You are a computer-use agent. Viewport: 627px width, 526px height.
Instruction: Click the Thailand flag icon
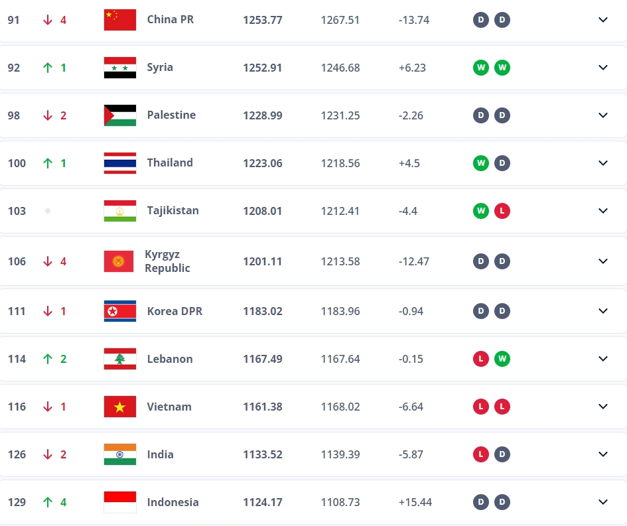(120, 163)
